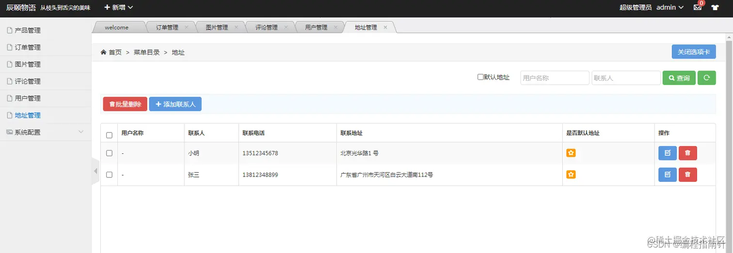The width and height of the screenshot is (733, 253).
Task: Switch to the 订单管理 tab
Action: (167, 28)
